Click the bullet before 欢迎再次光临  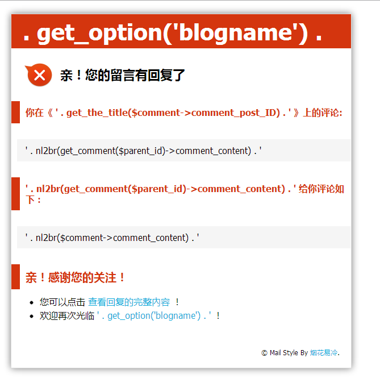click(31, 317)
